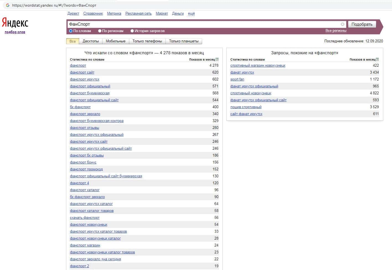The width and height of the screenshot is (392, 270).
Task: Open the 'Только телефоны' tab
Action: pos(147,41)
